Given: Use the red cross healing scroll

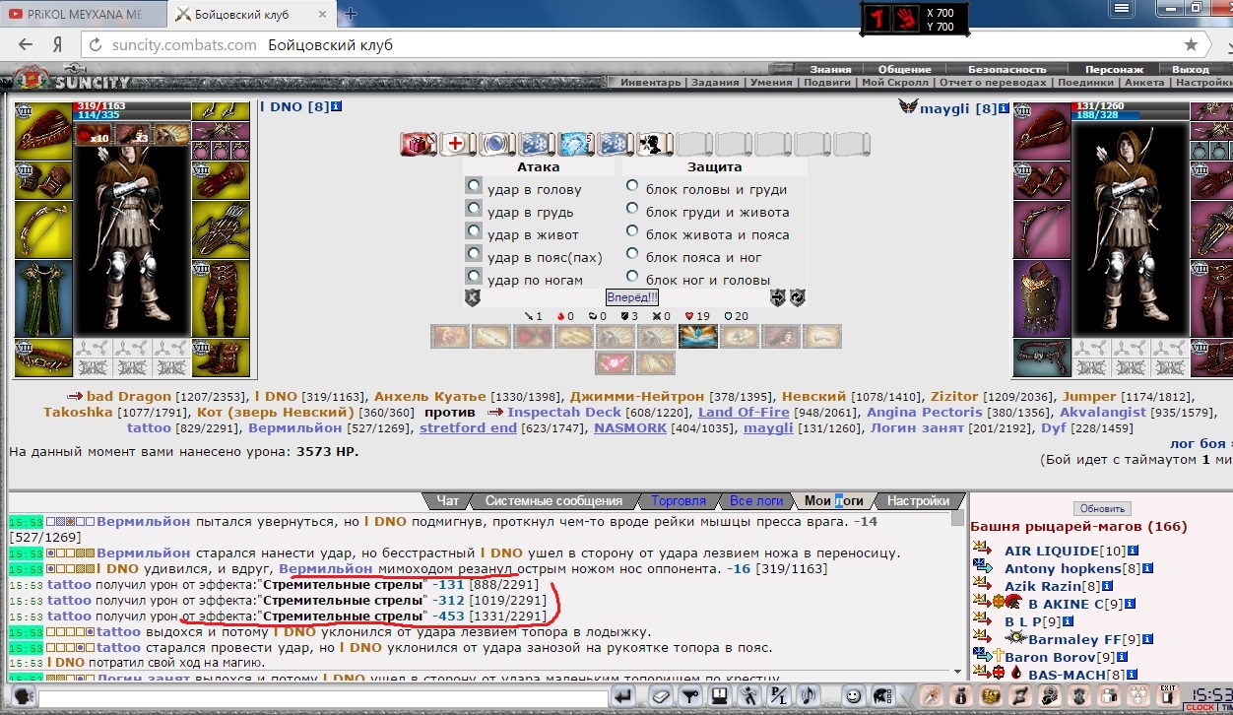Looking at the screenshot, I should pyautogui.click(x=457, y=144).
